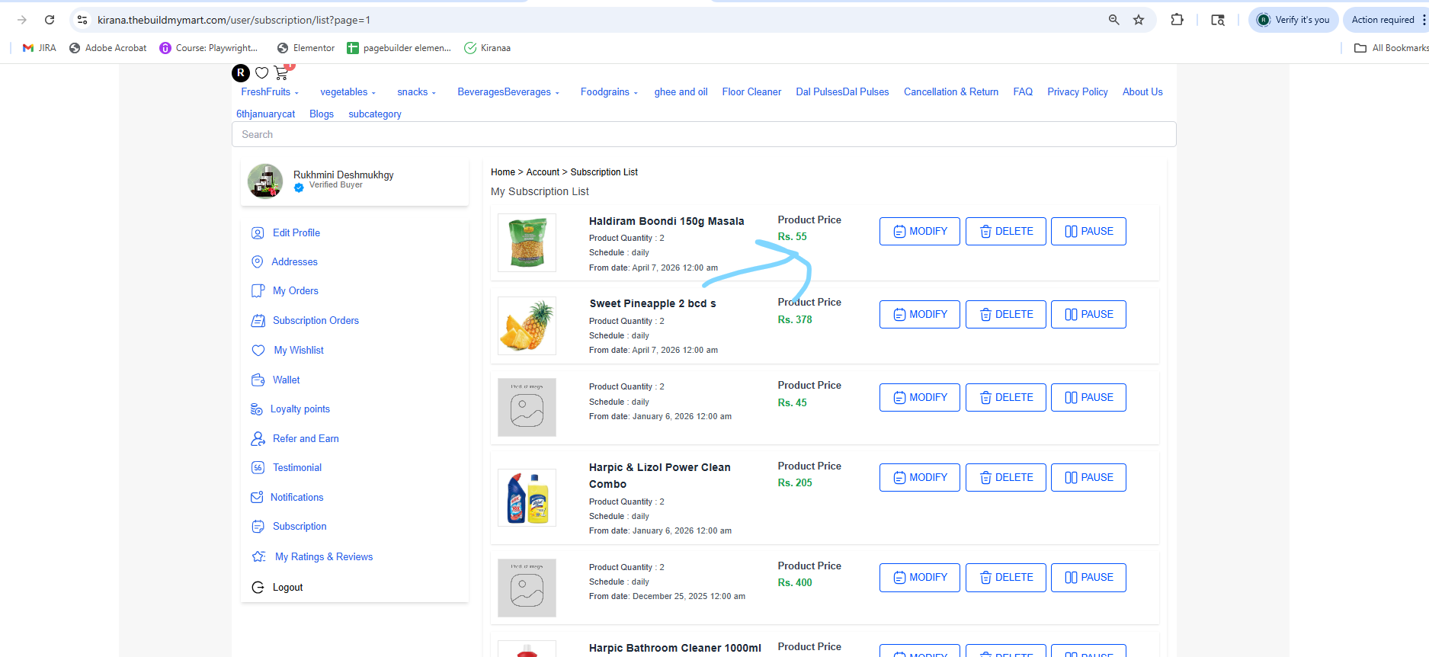Pause the Sweet Pineapple subscription
The height and width of the screenshot is (657, 1429).
click(x=1088, y=315)
